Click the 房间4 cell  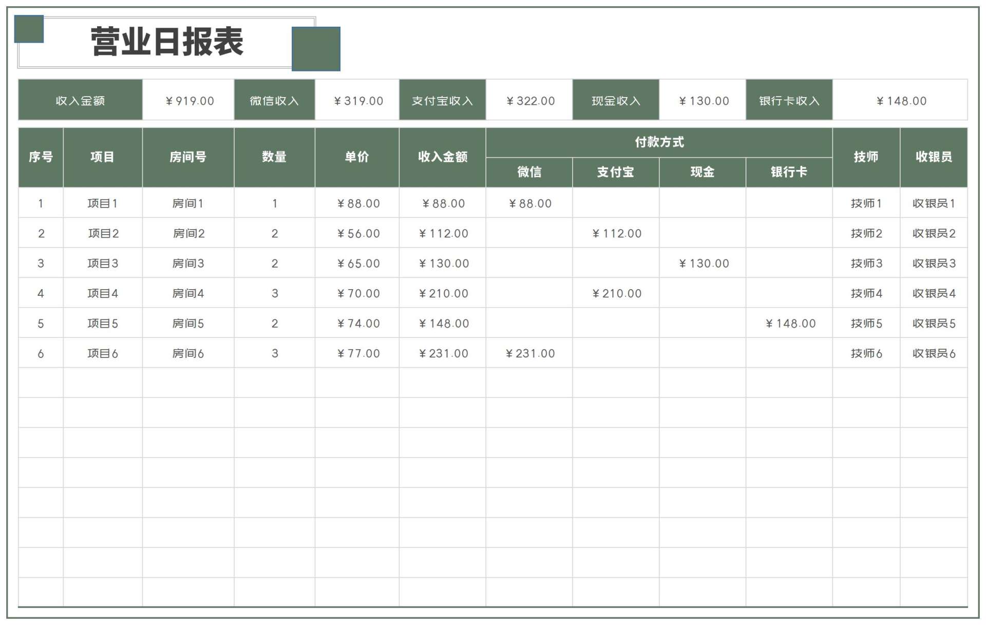tap(188, 293)
